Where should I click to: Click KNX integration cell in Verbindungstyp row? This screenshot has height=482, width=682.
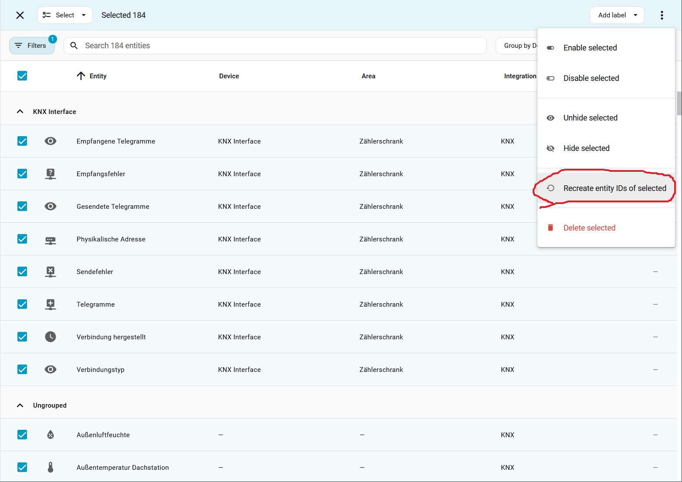coord(508,370)
